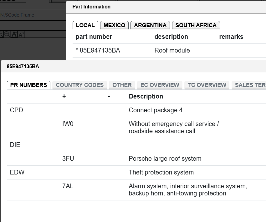
Task: Open the MEXICO tab
Action: [x=114, y=25]
